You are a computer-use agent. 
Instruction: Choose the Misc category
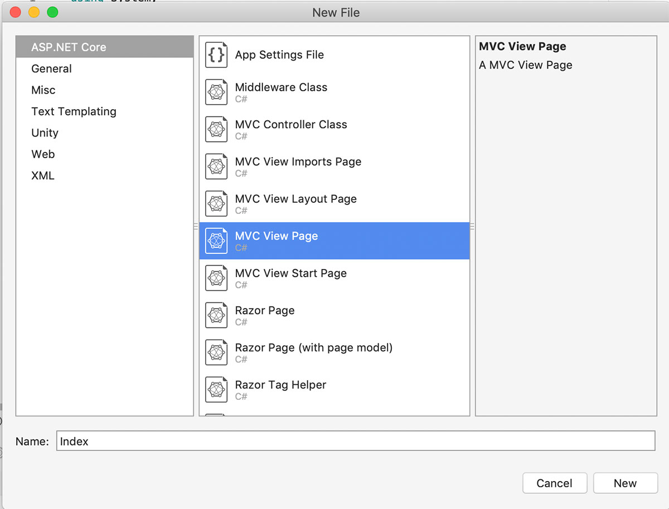click(105, 90)
